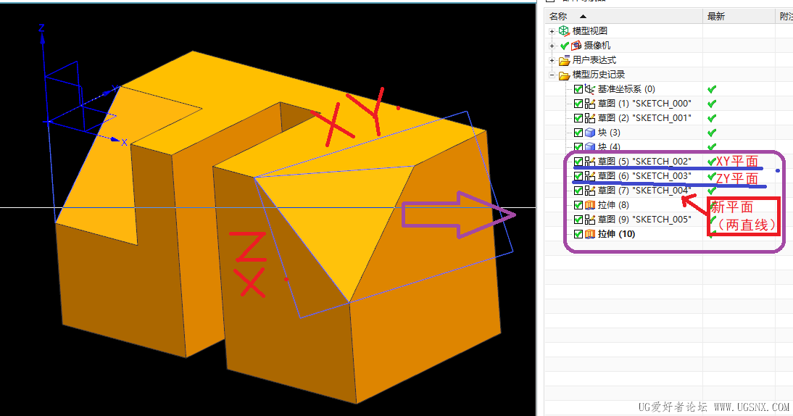Select the triangular chamfer face on the model

(339, 215)
